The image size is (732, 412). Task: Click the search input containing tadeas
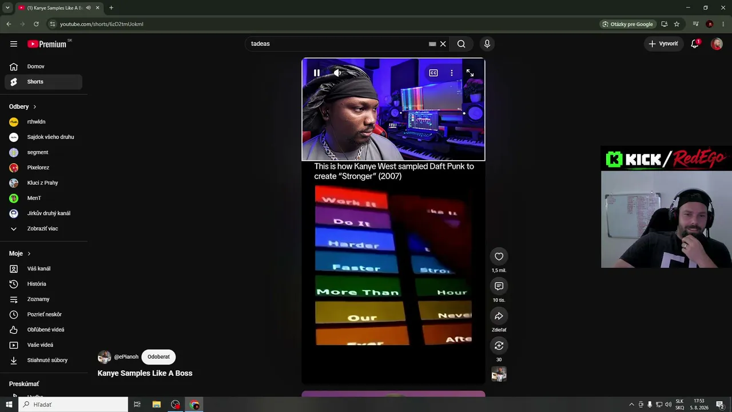(337, 44)
